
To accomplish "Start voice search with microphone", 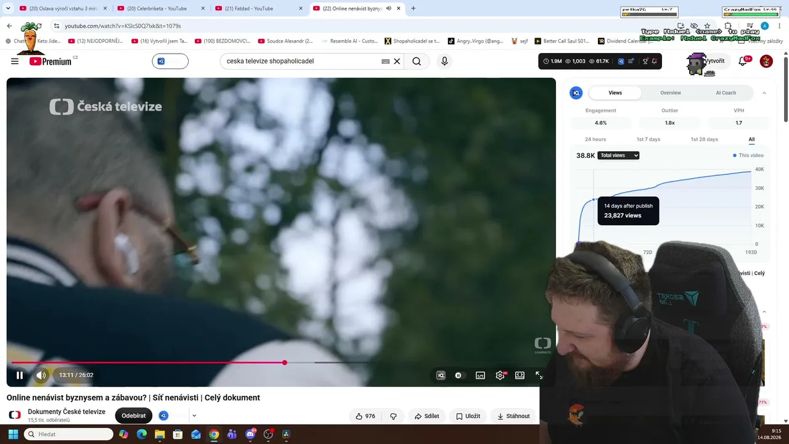I will click(x=444, y=61).
